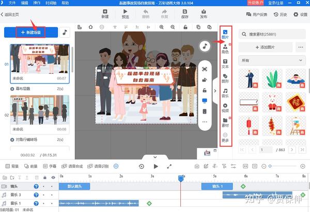Screen dimensions: 310x212
Task: Open the 时间轴 menu
Action: (51, 3)
